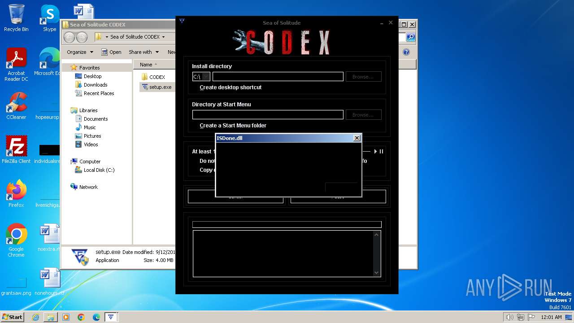The image size is (574, 323).
Task: Click the installer's pause control
Action: tap(382, 152)
